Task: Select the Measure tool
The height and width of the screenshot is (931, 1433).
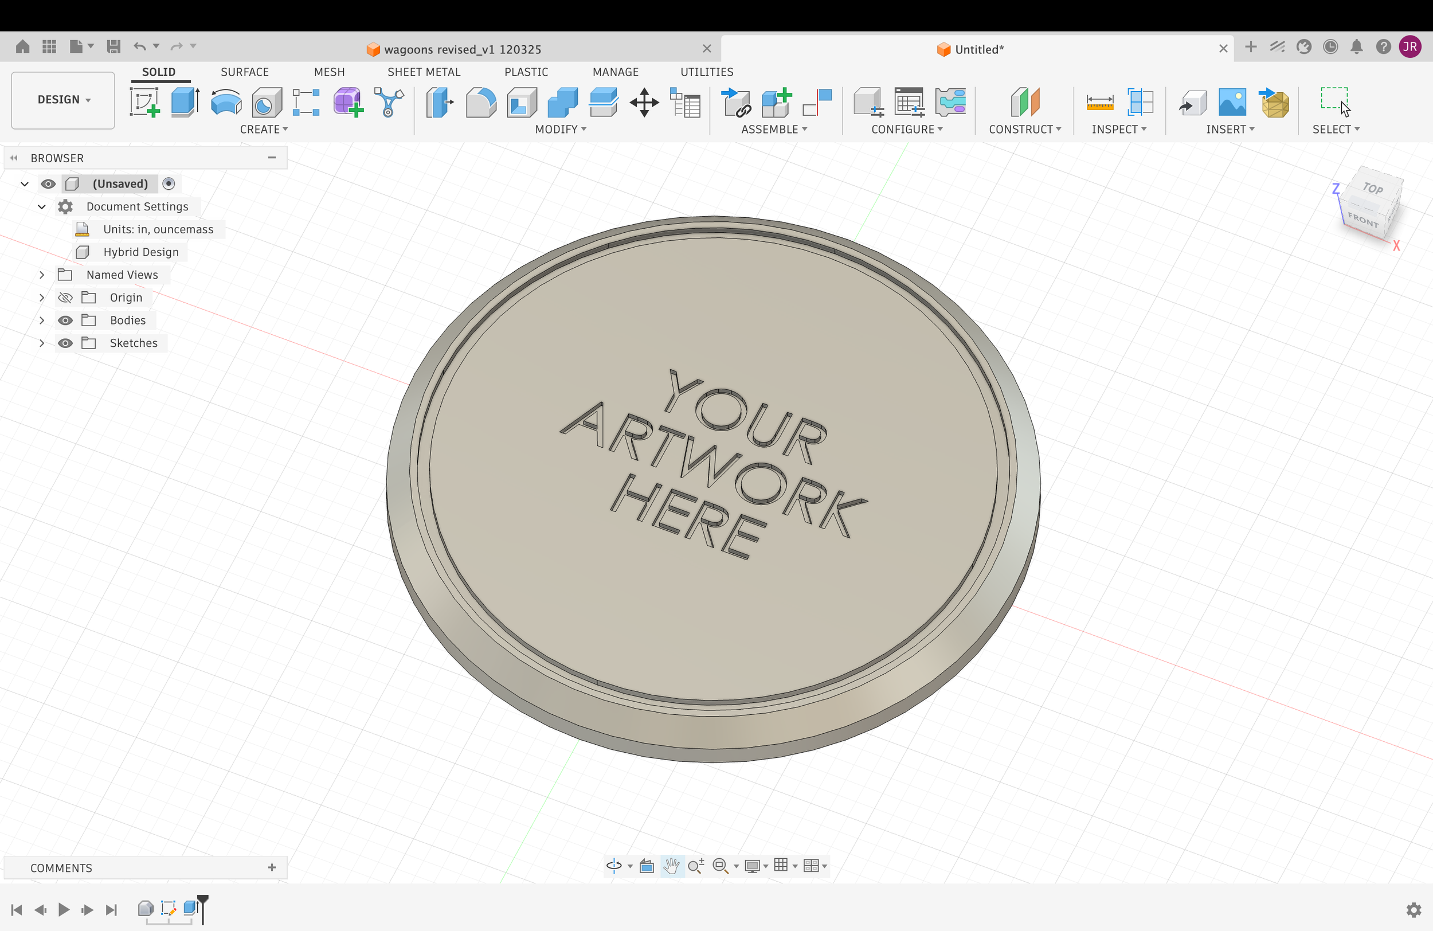Action: coord(1099,102)
